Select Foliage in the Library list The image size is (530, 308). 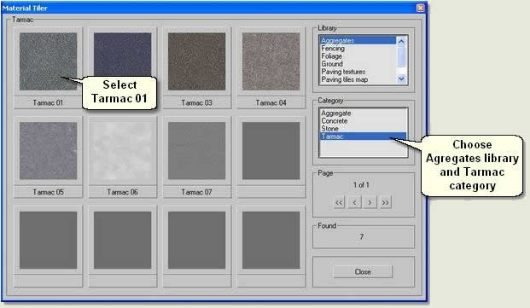358,56
